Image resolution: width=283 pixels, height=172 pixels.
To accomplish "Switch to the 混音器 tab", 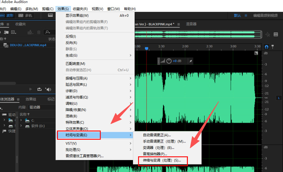I will click(x=191, y=24).
